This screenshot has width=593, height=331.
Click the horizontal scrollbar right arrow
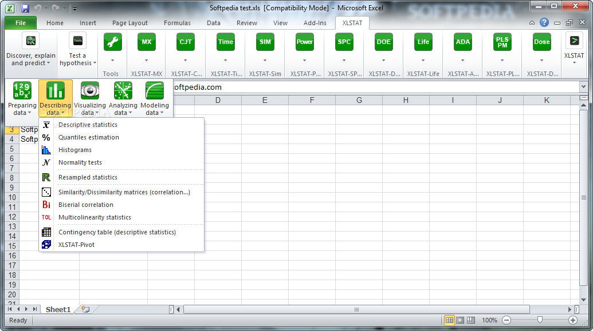click(570, 309)
